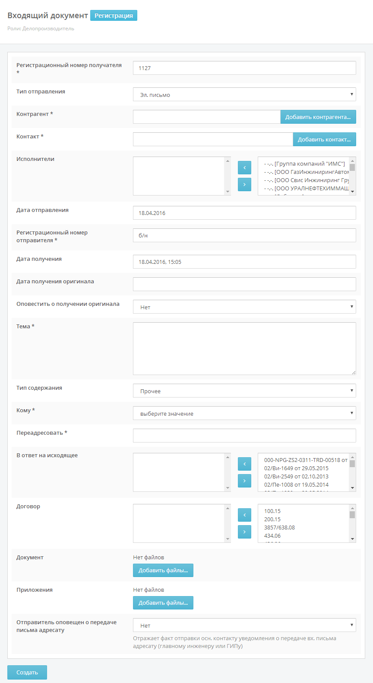The width and height of the screenshot is (373, 683).
Task: Click right arrow button in Исполнители
Action: (244, 184)
